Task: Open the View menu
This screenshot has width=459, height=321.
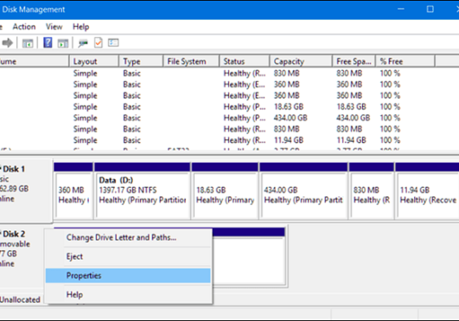Action: [x=54, y=27]
